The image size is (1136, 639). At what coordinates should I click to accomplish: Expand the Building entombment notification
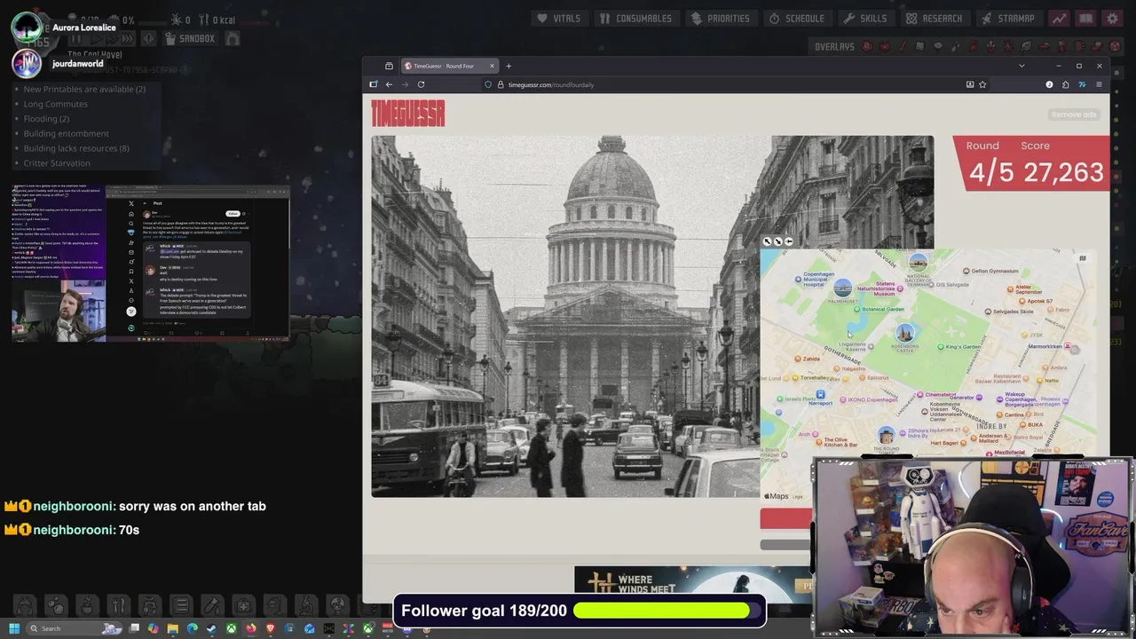point(66,133)
